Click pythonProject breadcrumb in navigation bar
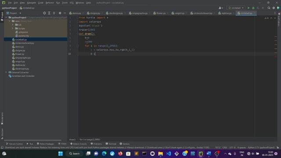The height and width of the screenshot is (158, 281). pos(9,8)
